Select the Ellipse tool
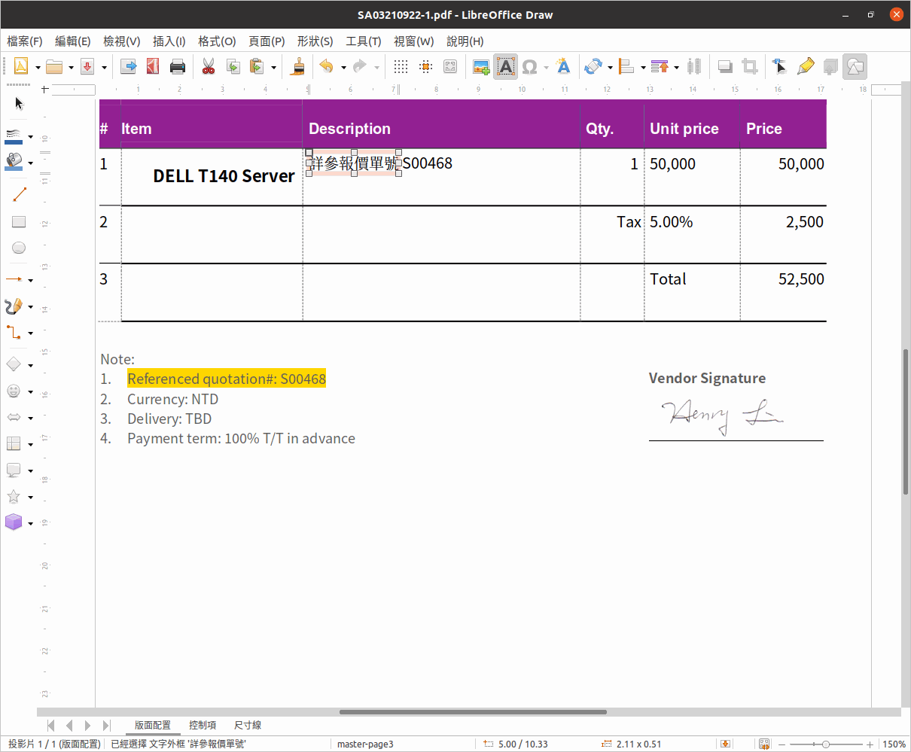 pyautogui.click(x=19, y=247)
